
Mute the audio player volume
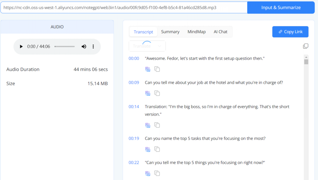(84, 47)
